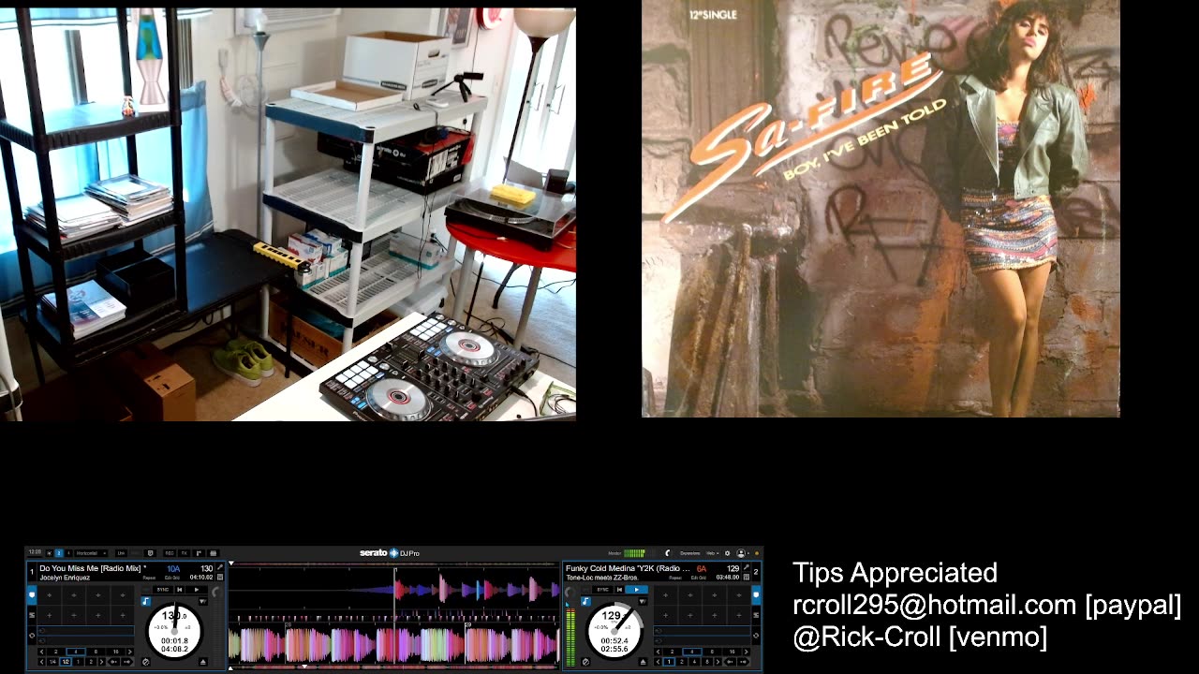Add hot cue in deck 2 slot 1

coord(666,595)
